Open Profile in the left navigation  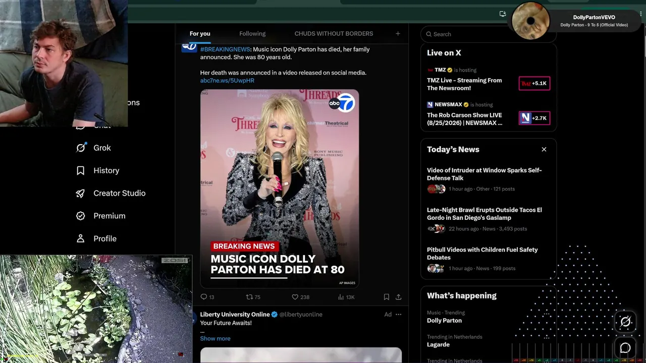click(96, 238)
